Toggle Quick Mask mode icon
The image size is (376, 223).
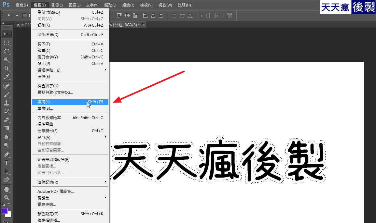(7, 221)
